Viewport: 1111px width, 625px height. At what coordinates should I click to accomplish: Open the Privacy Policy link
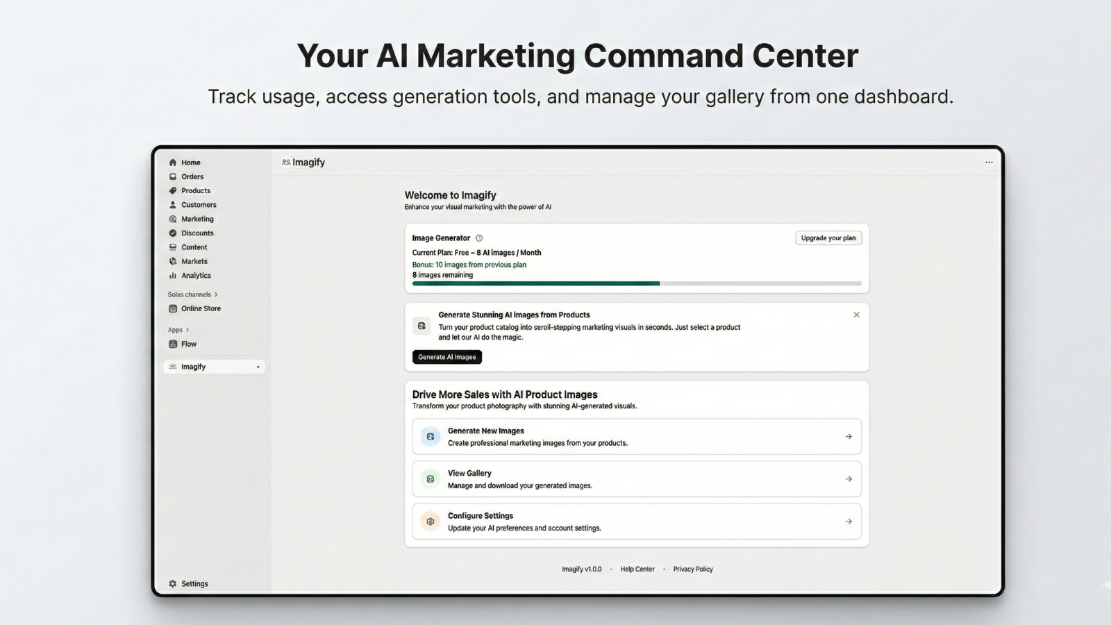point(692,569)
